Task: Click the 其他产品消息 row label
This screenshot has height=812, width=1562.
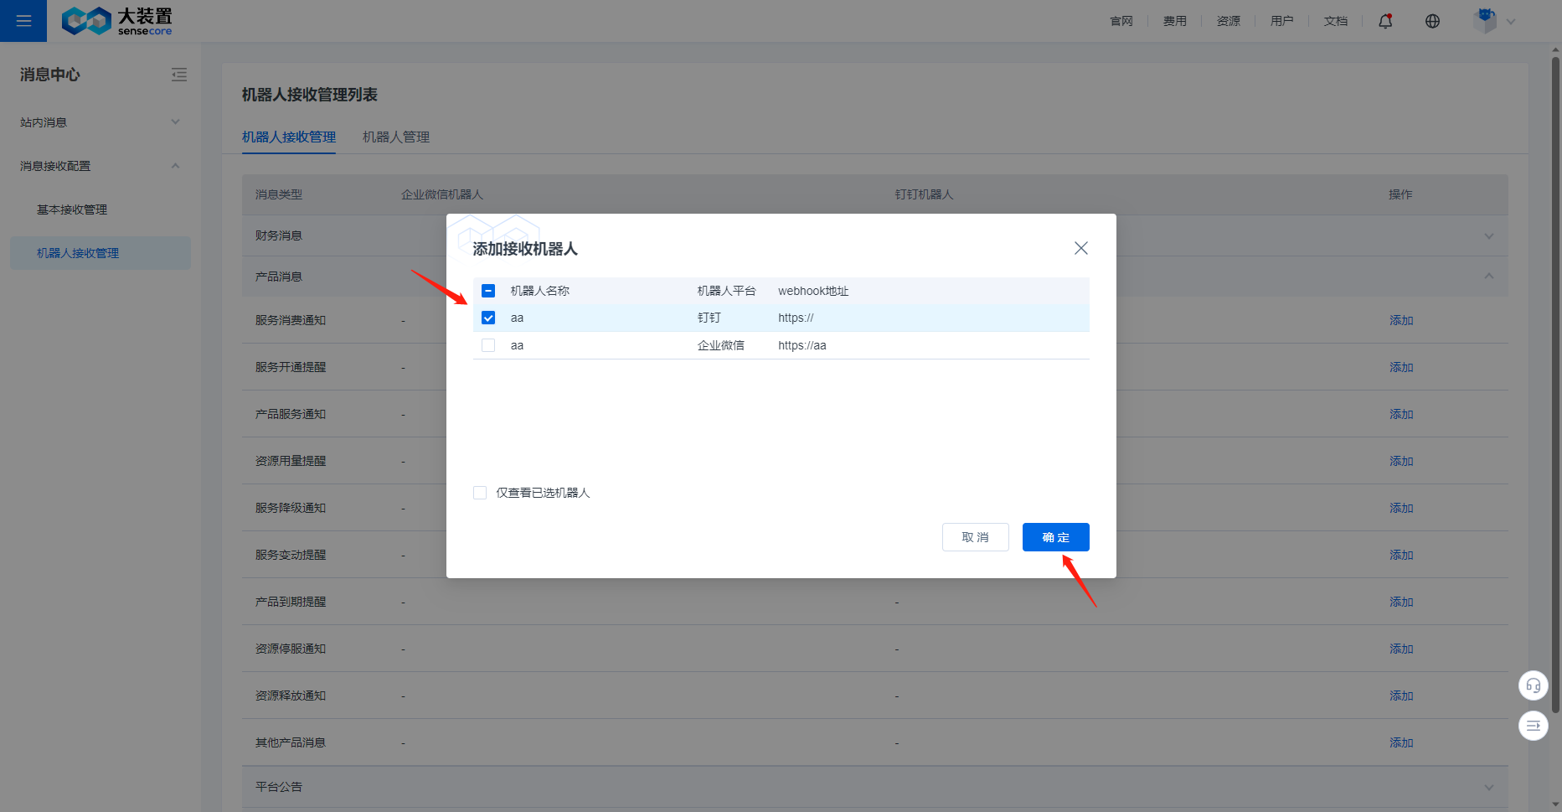Action: [291, 742]
